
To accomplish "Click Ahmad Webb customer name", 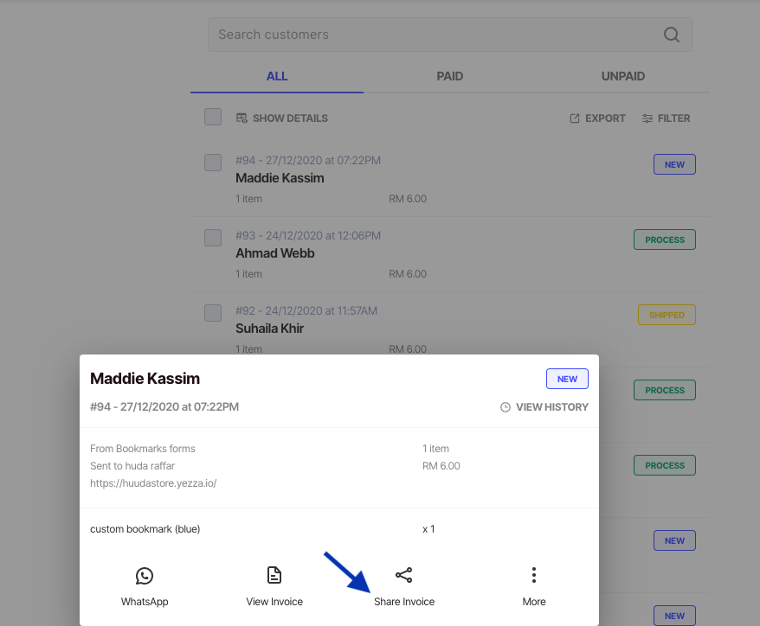I will 274,253.
